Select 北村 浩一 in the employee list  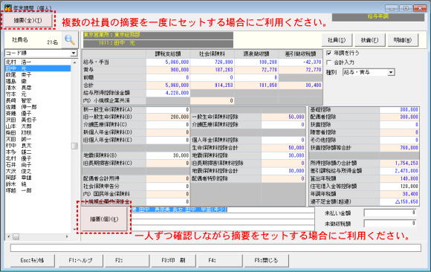point(38,62)
